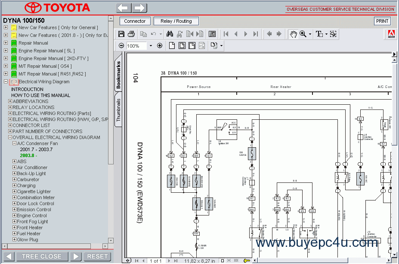Select the Hand tool

coord(294,34)
